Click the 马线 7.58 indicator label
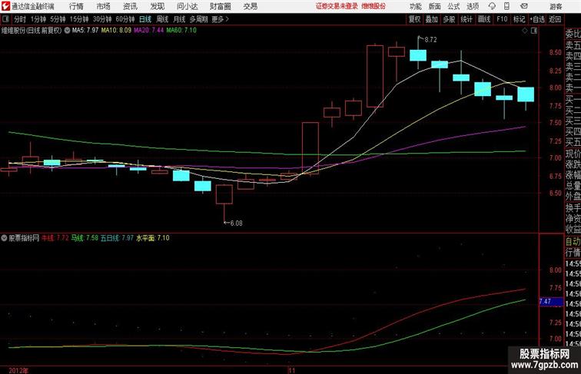581x374 pixels. pyautogui.click(x=85, y=238)
